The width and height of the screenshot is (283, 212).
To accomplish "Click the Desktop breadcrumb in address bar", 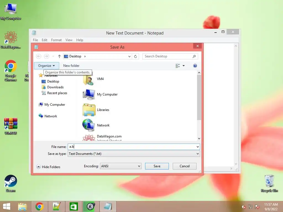I will (75, 56).
